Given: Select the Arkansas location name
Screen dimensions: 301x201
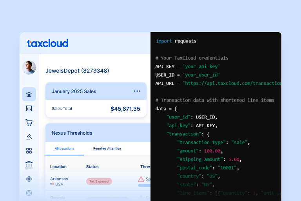Looking at the screenshot, I should [59, 179].
